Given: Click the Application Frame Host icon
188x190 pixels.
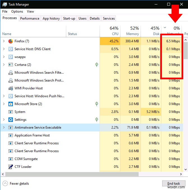Looking at the screenshot, I should [x=11, y=135].
